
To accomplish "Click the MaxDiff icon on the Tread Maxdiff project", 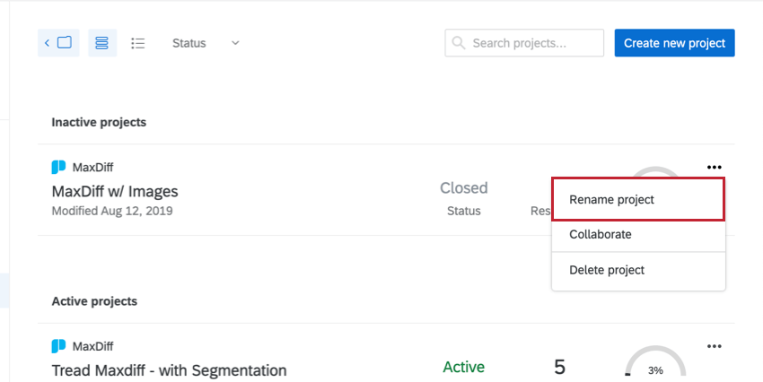I will [x=58, y=346].
